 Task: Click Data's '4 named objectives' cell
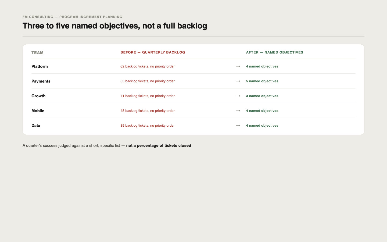click(262, 126)
